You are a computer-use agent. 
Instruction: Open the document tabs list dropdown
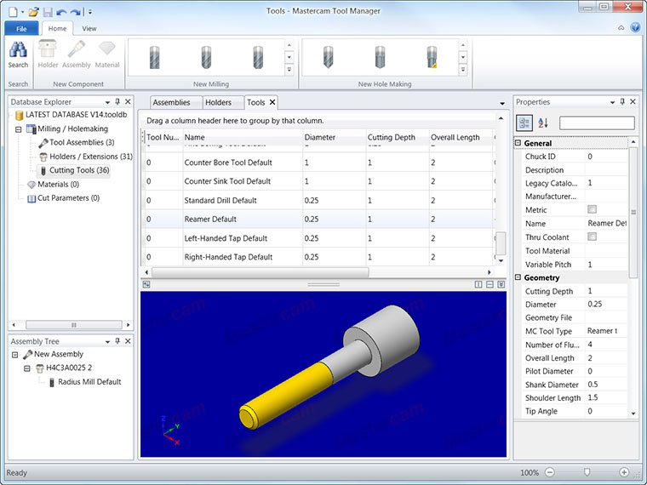coord(502,103)
